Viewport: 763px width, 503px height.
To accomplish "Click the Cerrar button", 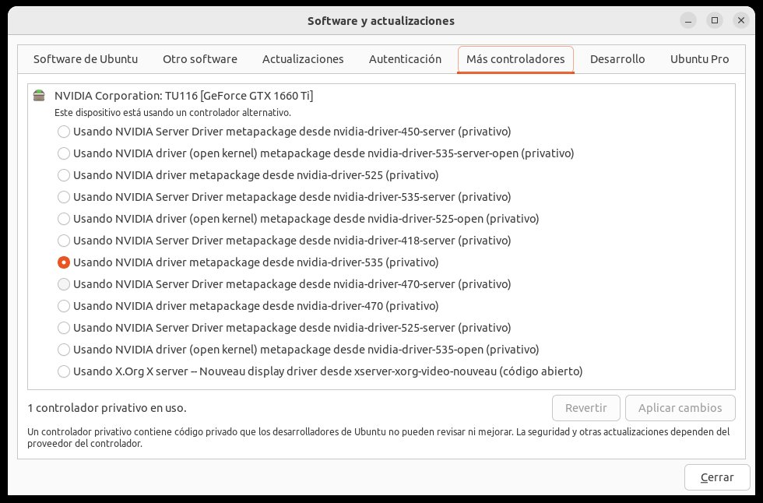I will (716, 477).
